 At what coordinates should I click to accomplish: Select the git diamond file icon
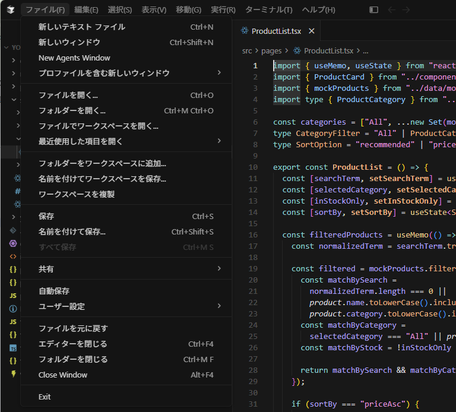tap(13, 230)
